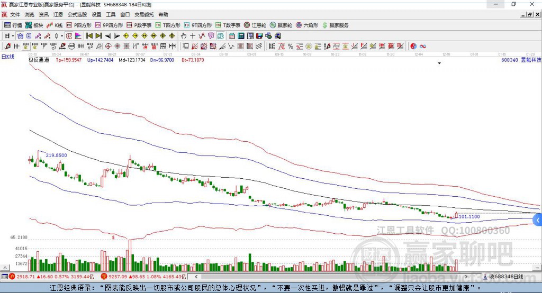542x293 pixels.
Task: Click the zigzag line tool icon
Action: pyautogui.click(x=231, y=47)
